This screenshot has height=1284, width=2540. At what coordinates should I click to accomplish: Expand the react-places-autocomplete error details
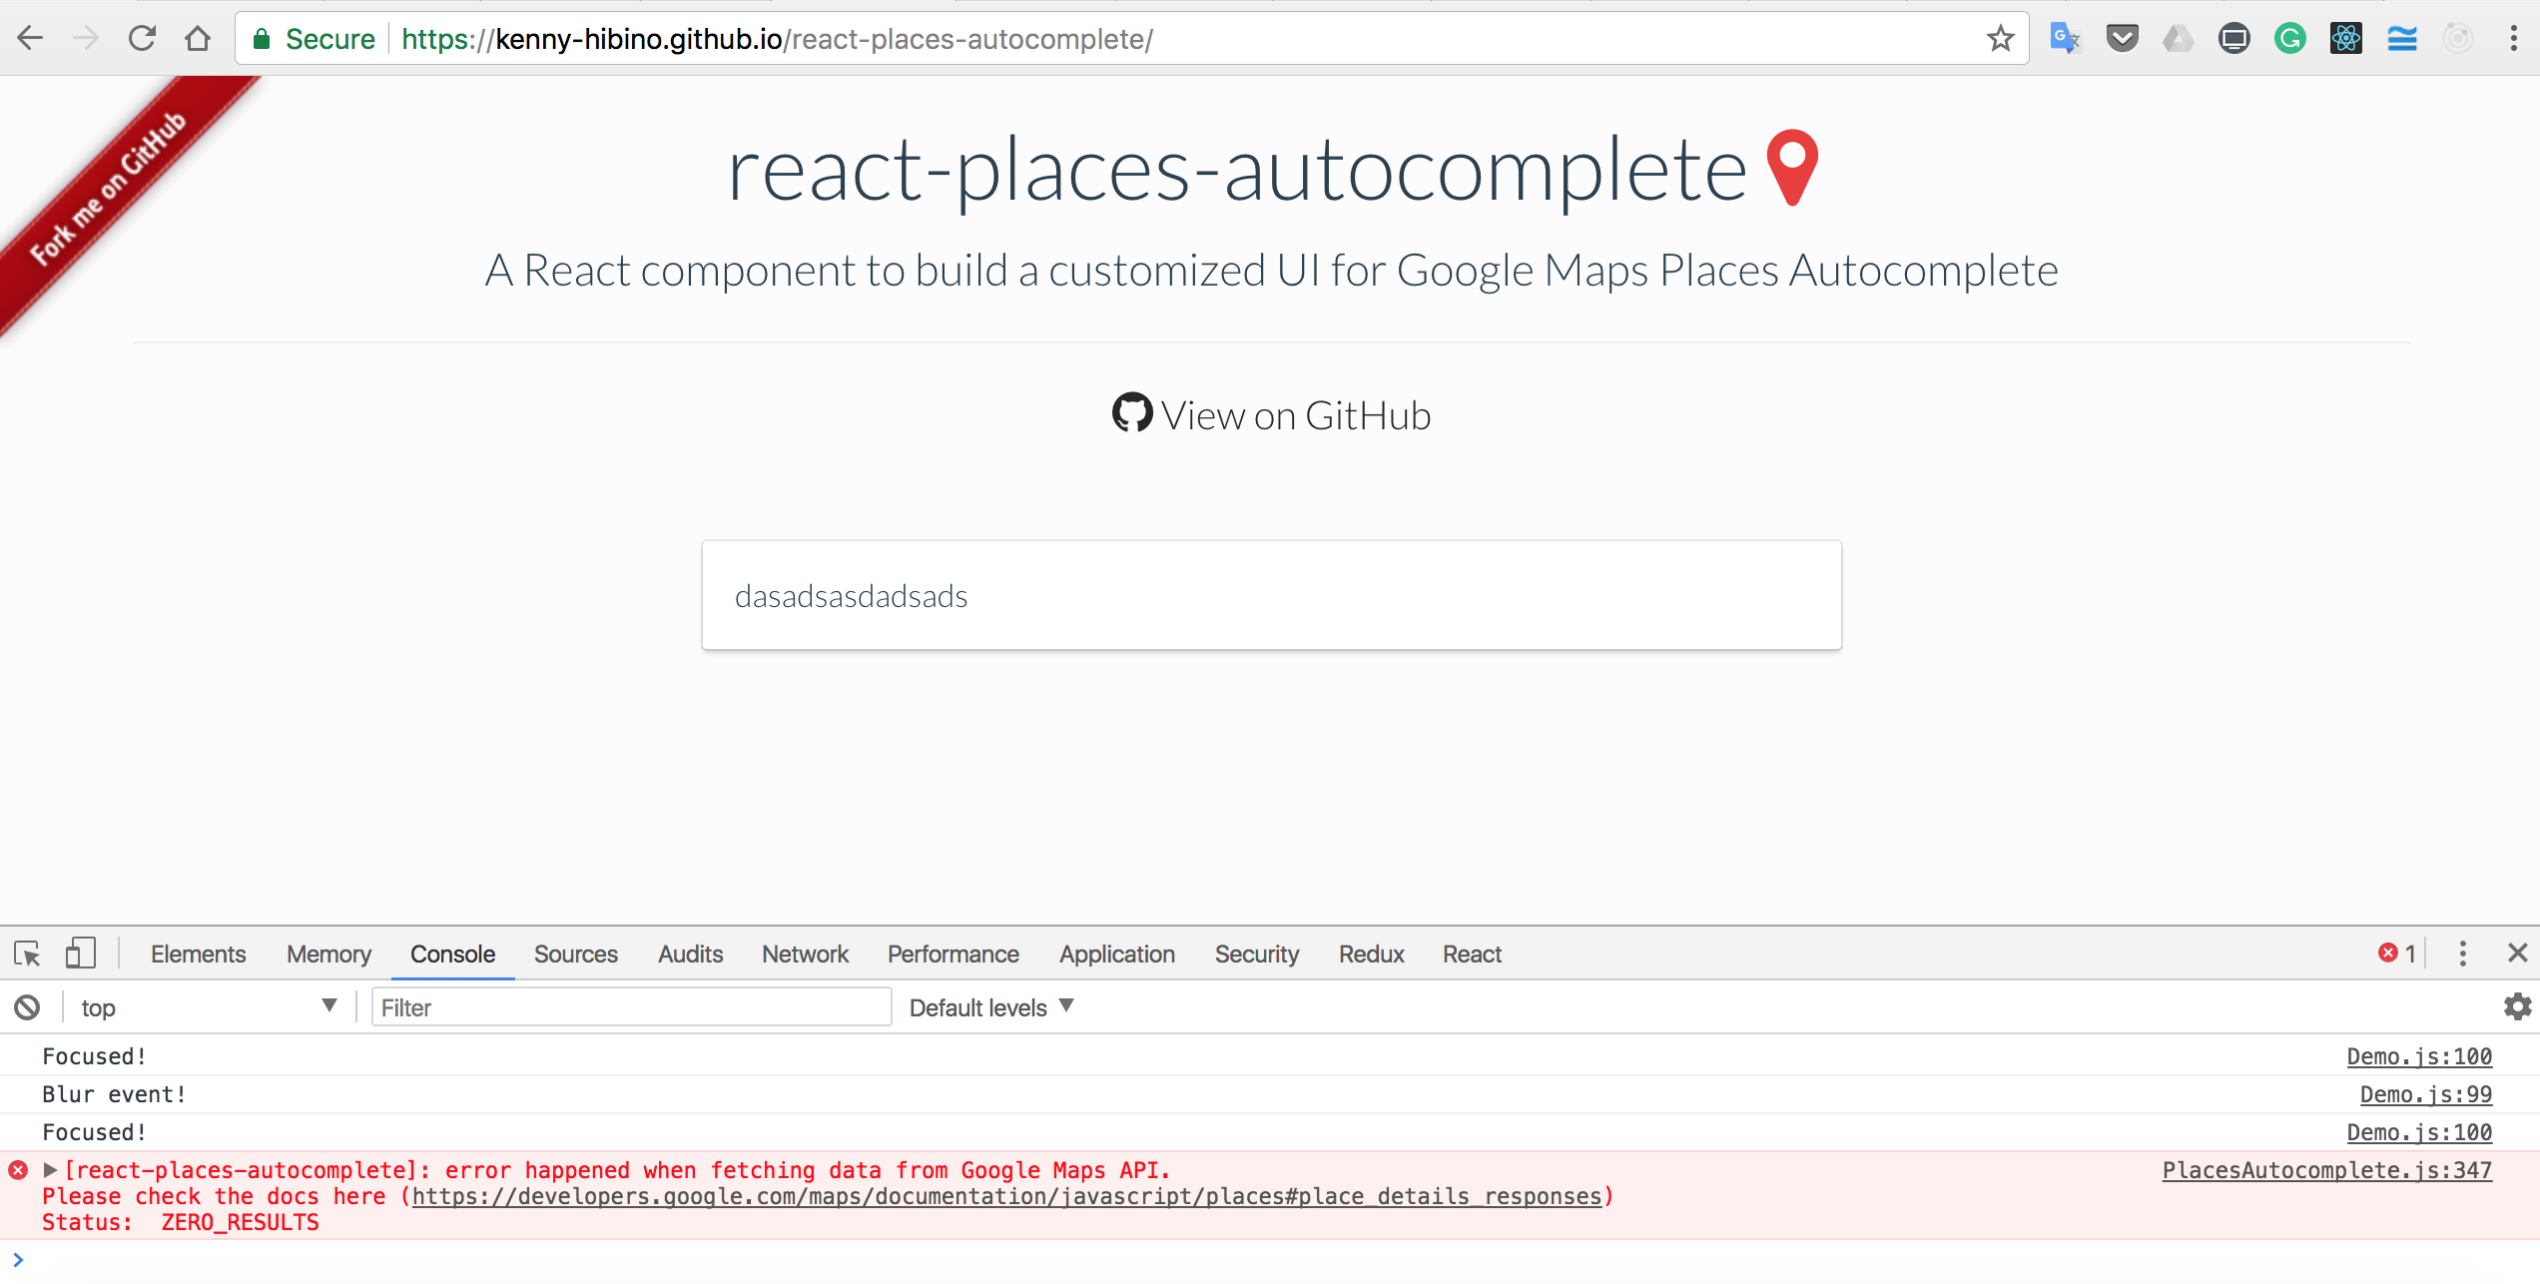[x=49, y=1169]
